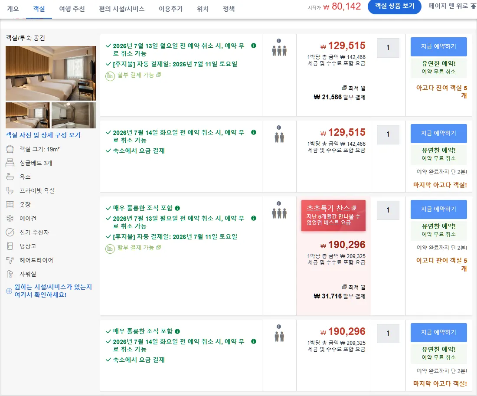
Task: Open room quantity selector for first ₩129,515 offer
Action: [388, 48]
